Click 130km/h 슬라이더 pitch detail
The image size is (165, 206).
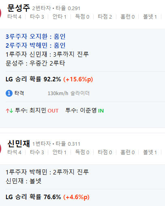point(69,93)
